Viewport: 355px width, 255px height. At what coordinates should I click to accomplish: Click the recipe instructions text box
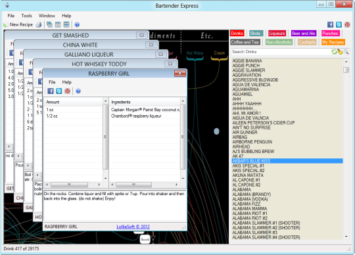115,206
